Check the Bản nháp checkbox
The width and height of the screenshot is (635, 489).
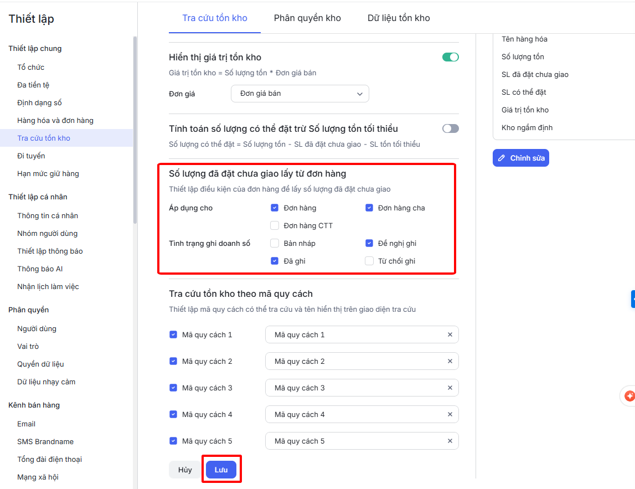[x=275, y=243]
